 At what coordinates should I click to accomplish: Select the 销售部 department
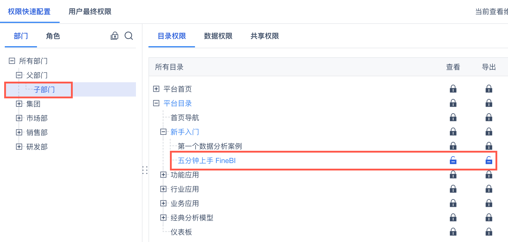pyautogui.click(x=37, y=132)
